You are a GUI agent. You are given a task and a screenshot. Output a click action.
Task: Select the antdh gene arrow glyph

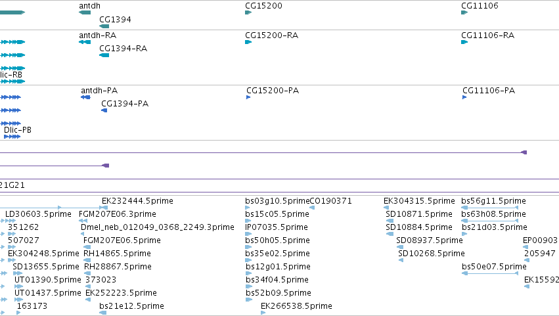click(x=85, y=12)
